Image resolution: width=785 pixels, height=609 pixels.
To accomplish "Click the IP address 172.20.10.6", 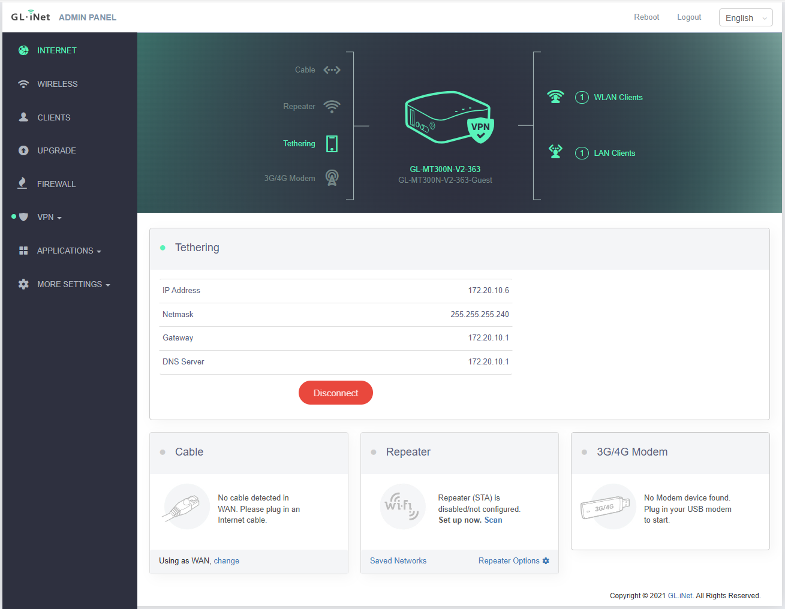I will coord(489,290).
